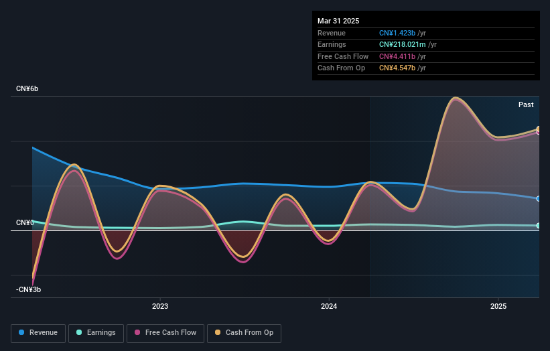
Task: Click the Past label on the chart
Action: (526, 104)
